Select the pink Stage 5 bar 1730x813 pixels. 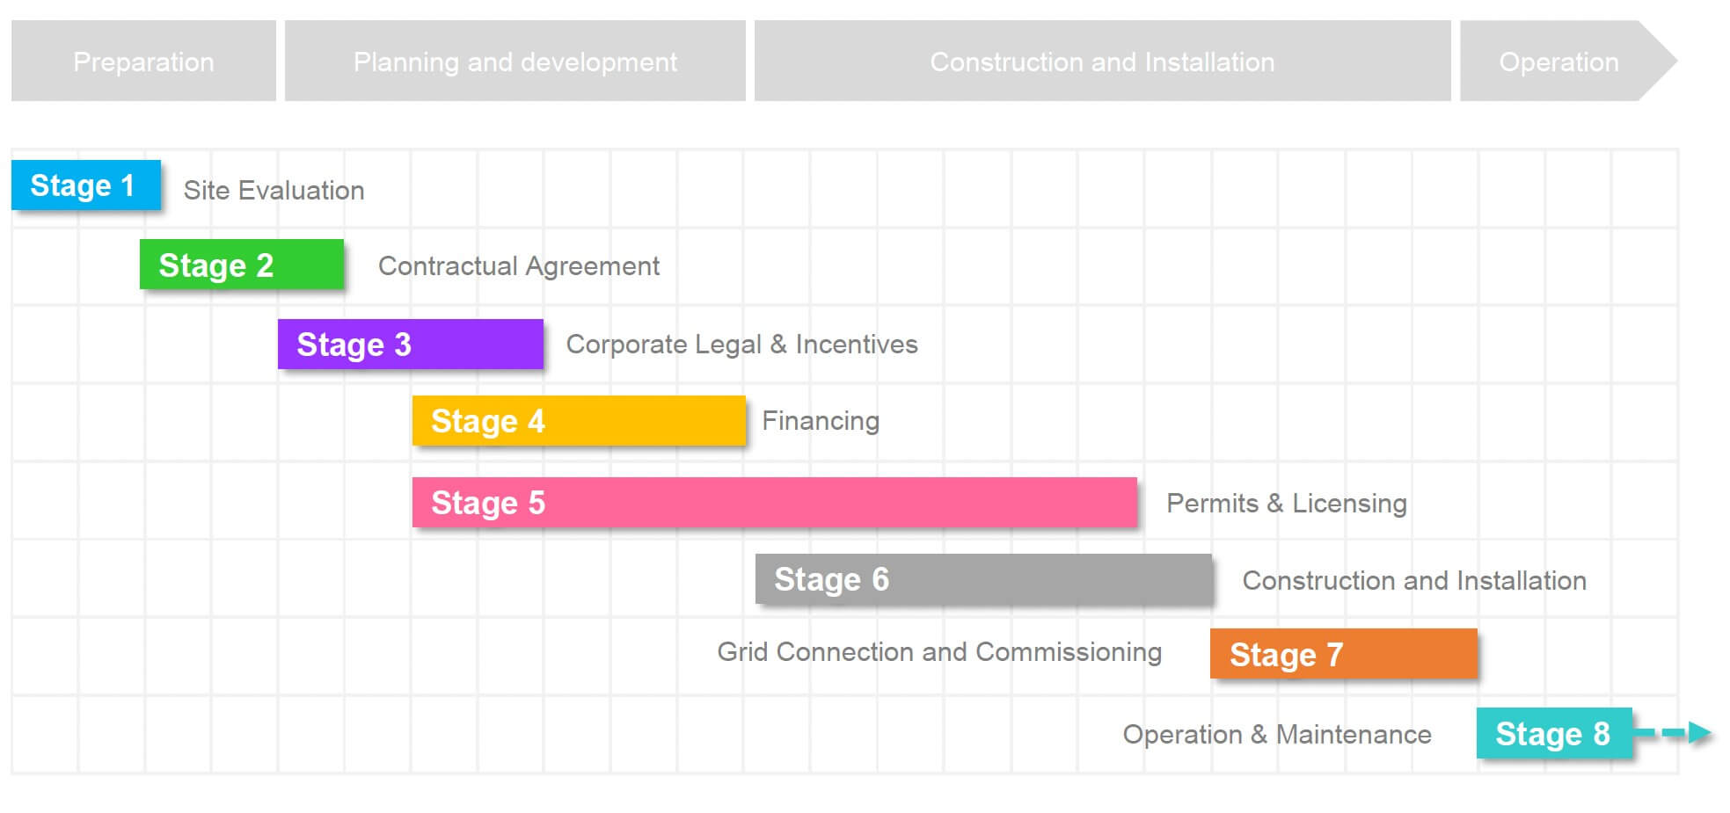tap(774, 503)
